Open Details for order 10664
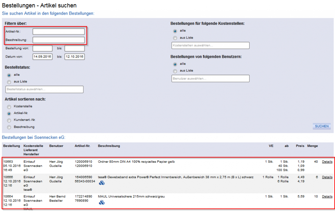The width and height of the screenshot is (335, 212). pyautogui.click(x=327, y=197)
